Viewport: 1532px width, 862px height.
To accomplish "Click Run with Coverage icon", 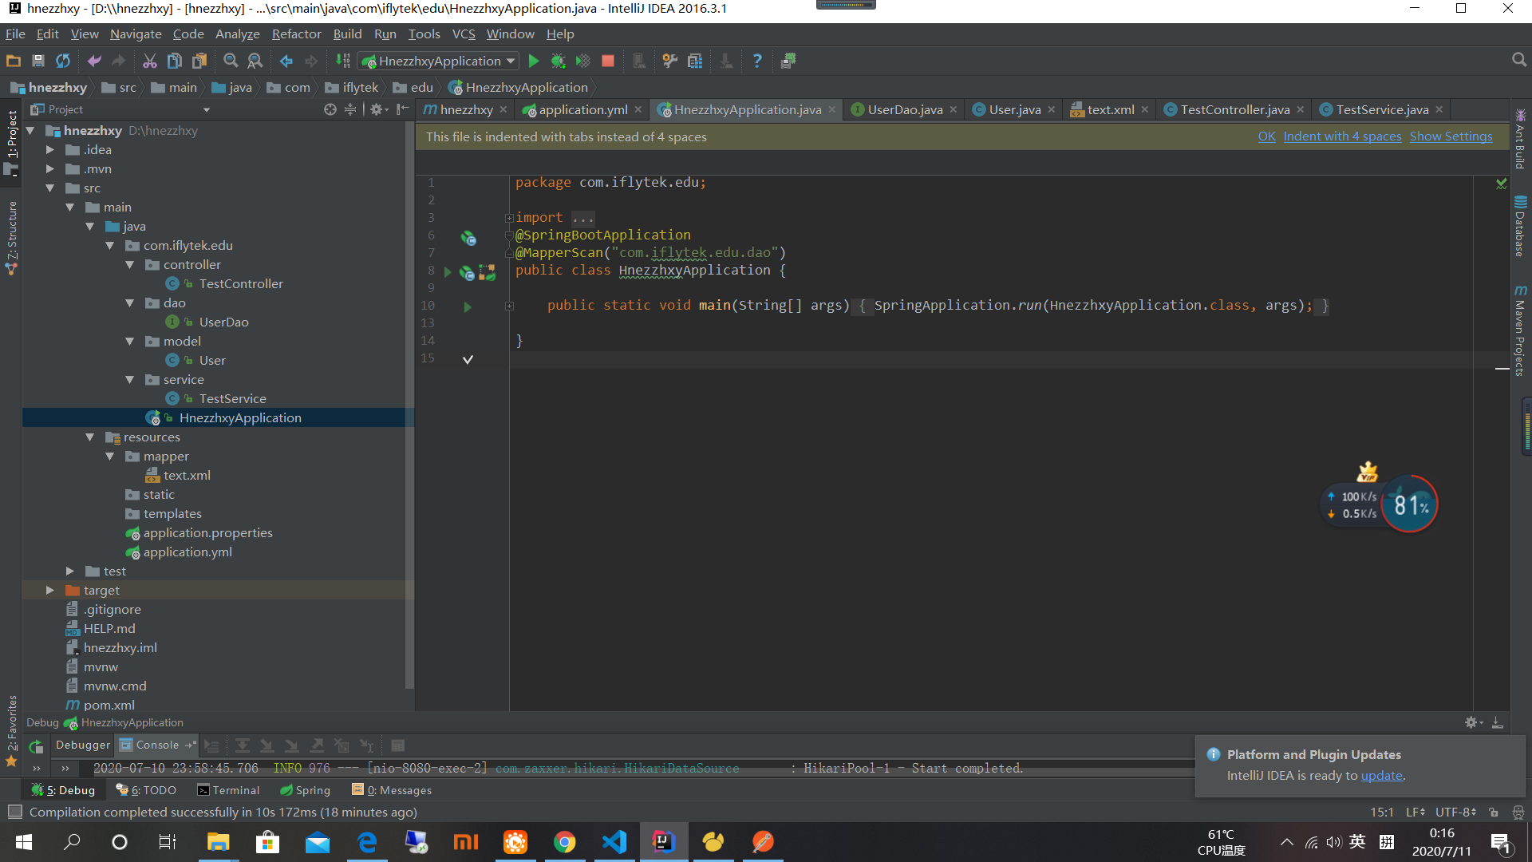I will point(583,61).
